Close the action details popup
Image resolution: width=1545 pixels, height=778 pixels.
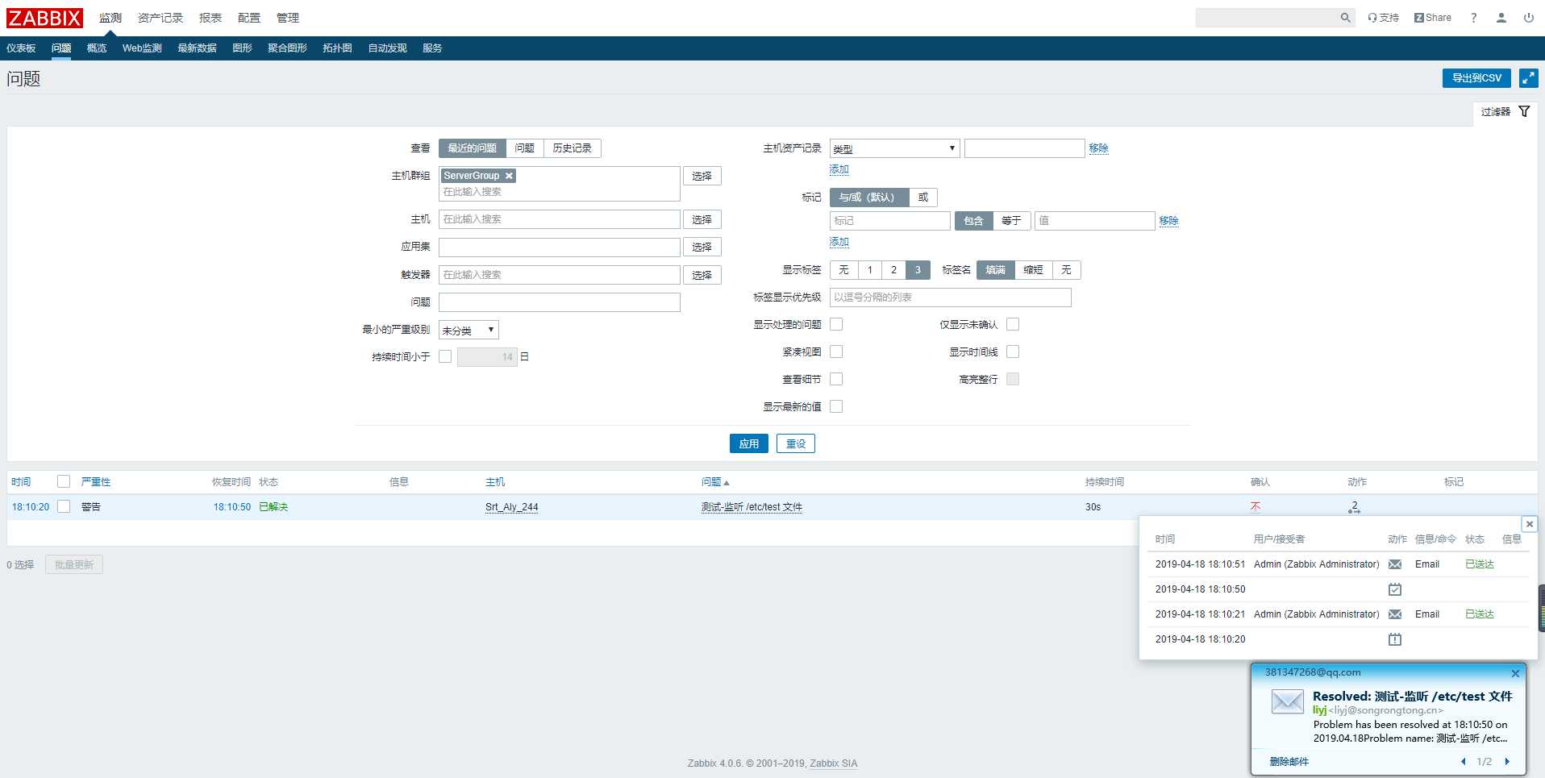[x=1529, y=524]
